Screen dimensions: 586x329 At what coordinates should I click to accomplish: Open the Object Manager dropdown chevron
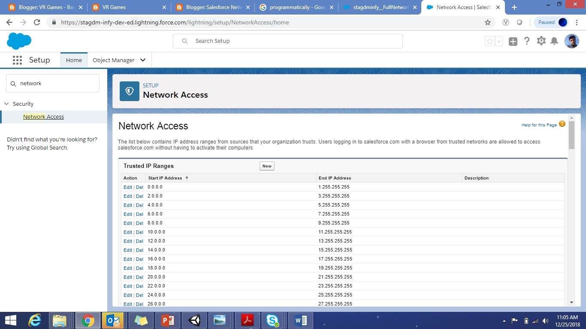pos(143,60)
